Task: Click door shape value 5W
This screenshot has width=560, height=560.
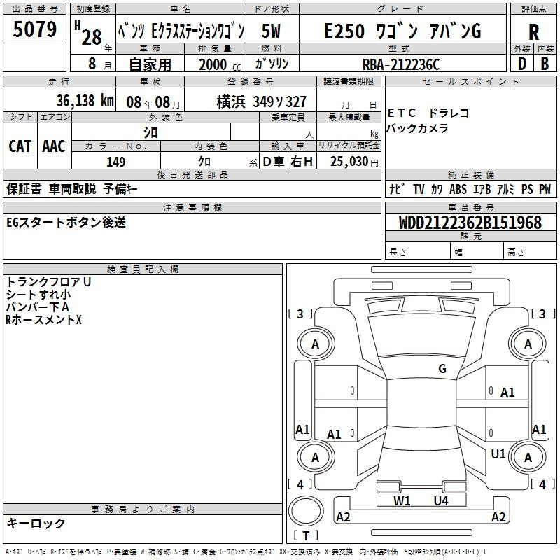Action: 271,31
